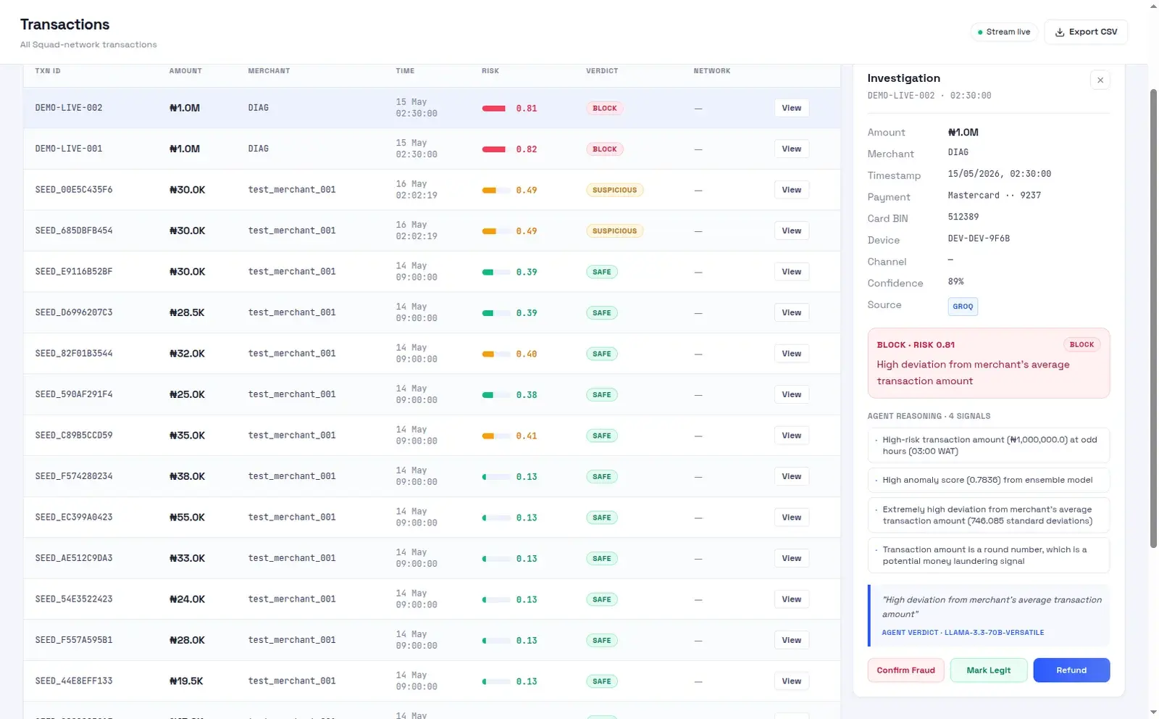1159x719 pixels.
Task: Click SUSPICIOUS badge on SEED_00E5C435F6 row
Action: [x=614, y=190]
